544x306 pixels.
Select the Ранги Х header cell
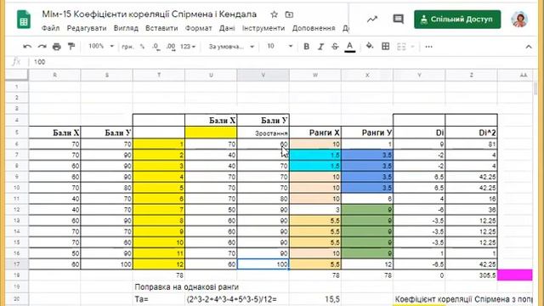(315, 133)
